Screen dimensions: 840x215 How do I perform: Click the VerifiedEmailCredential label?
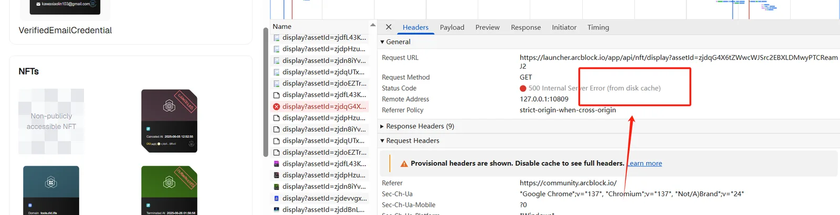pyautogui.click(x=65, y=30)
